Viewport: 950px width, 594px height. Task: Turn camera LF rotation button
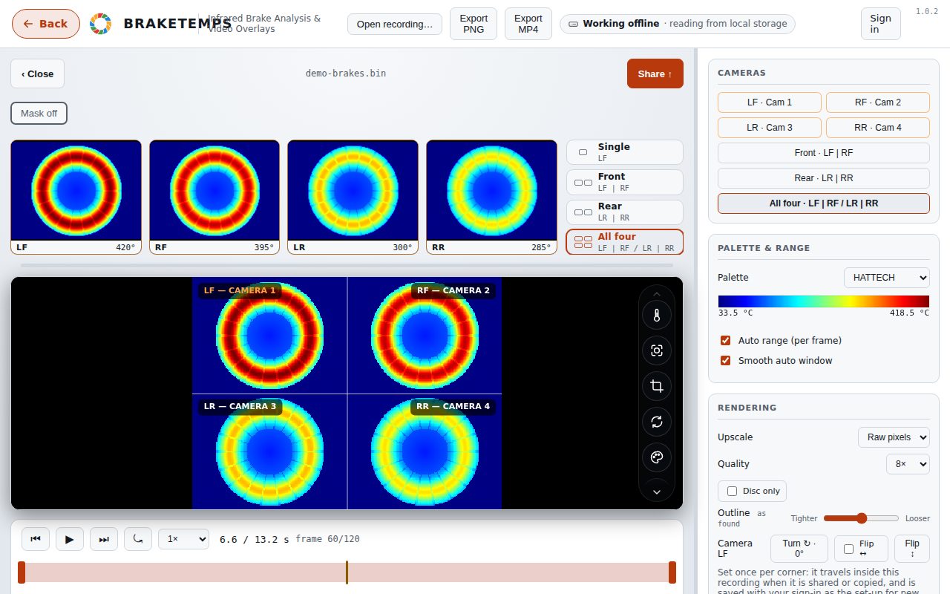point(799,549)
